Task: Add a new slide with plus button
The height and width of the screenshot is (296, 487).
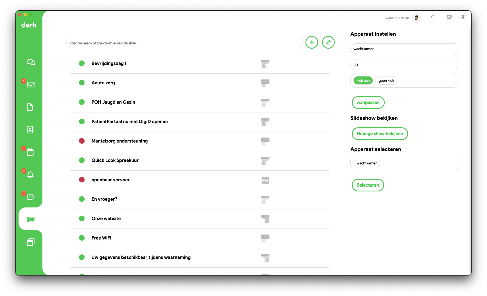Action: [x=312, y=42]
